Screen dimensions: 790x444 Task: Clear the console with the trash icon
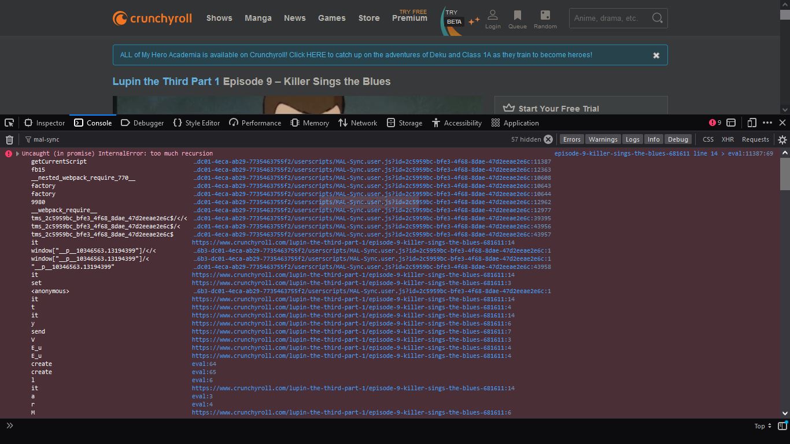pyautogui.click(x=9, y=139)
